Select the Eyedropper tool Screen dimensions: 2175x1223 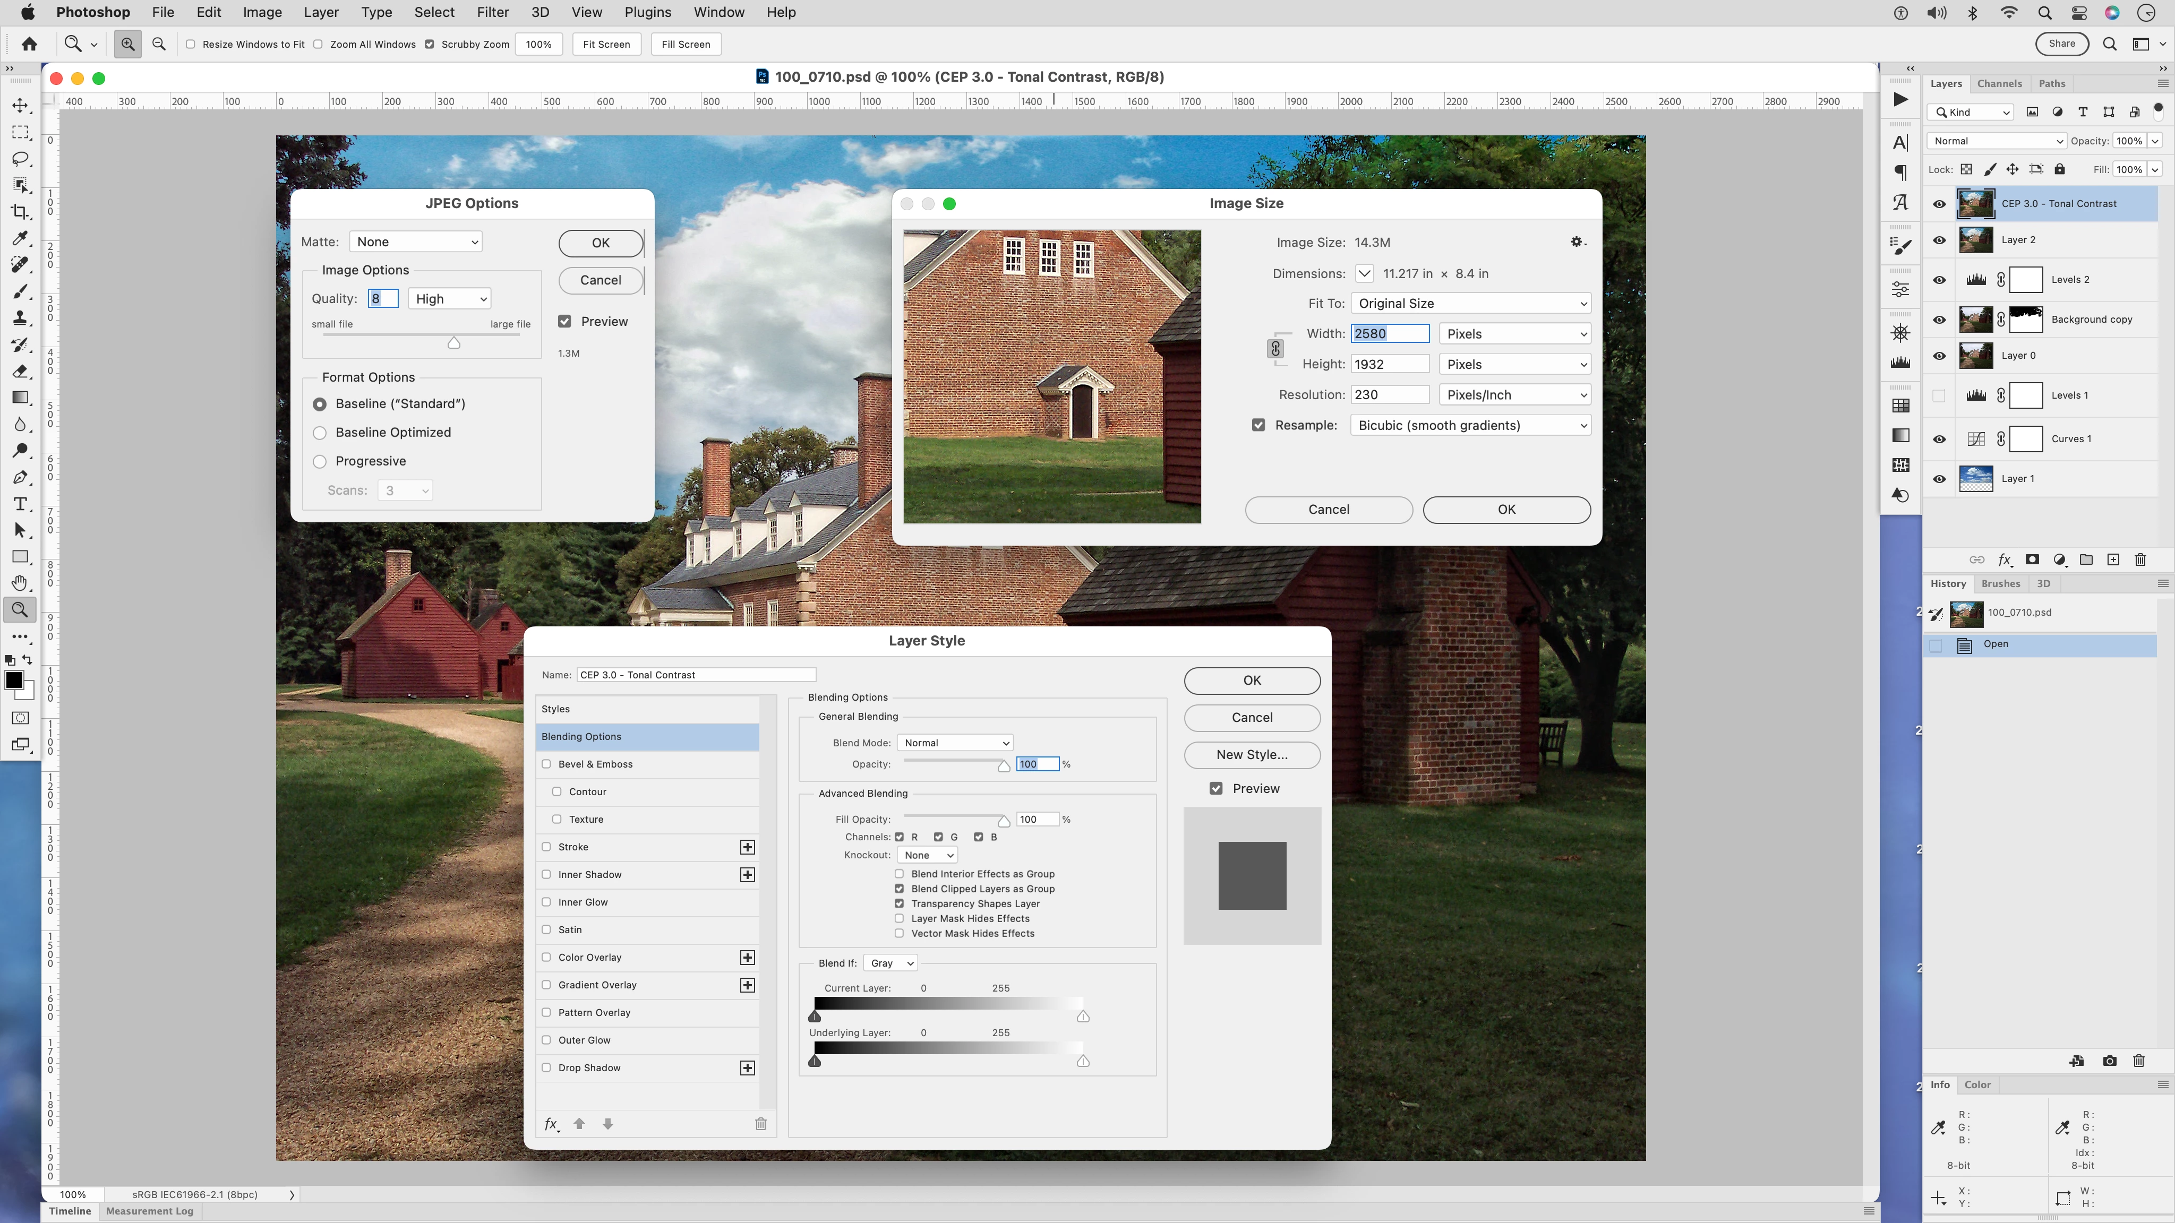click(x=20, y=239)
